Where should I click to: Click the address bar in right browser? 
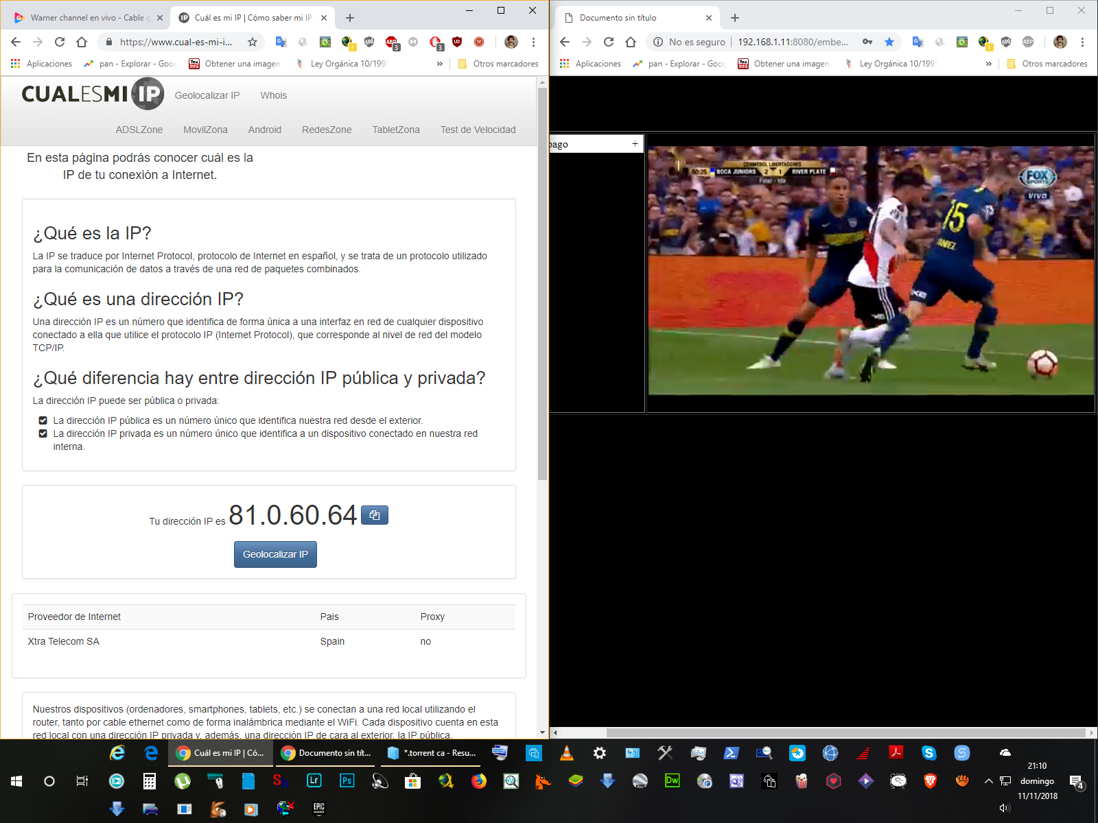click(x=793, y=42)
